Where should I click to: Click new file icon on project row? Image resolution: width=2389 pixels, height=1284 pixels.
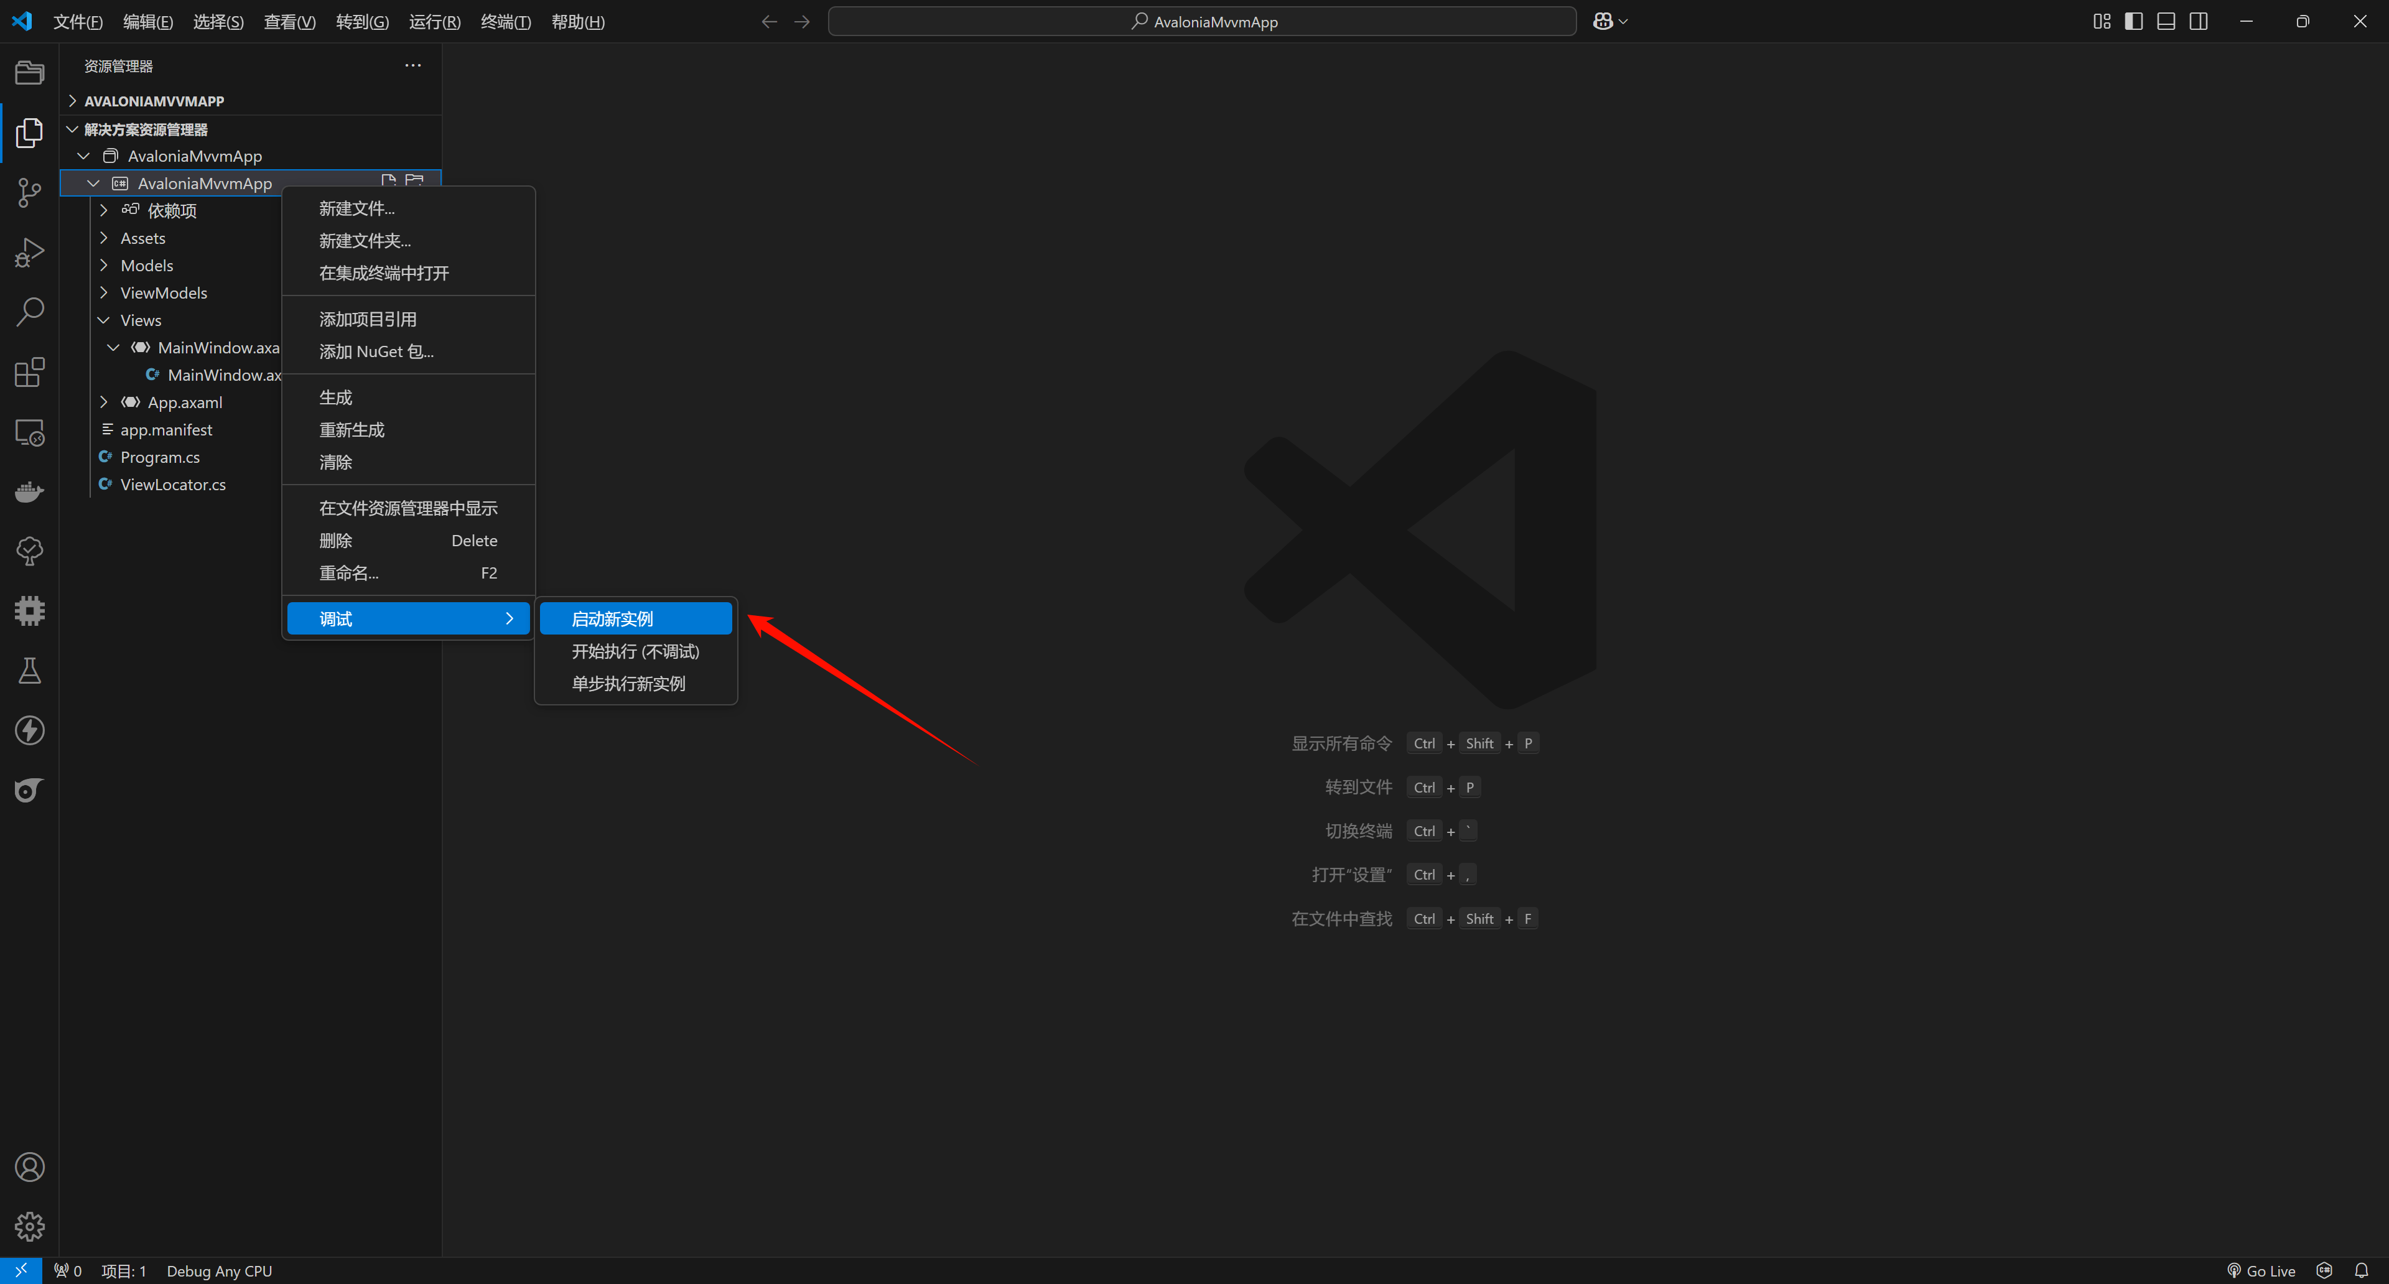(389, 182)
